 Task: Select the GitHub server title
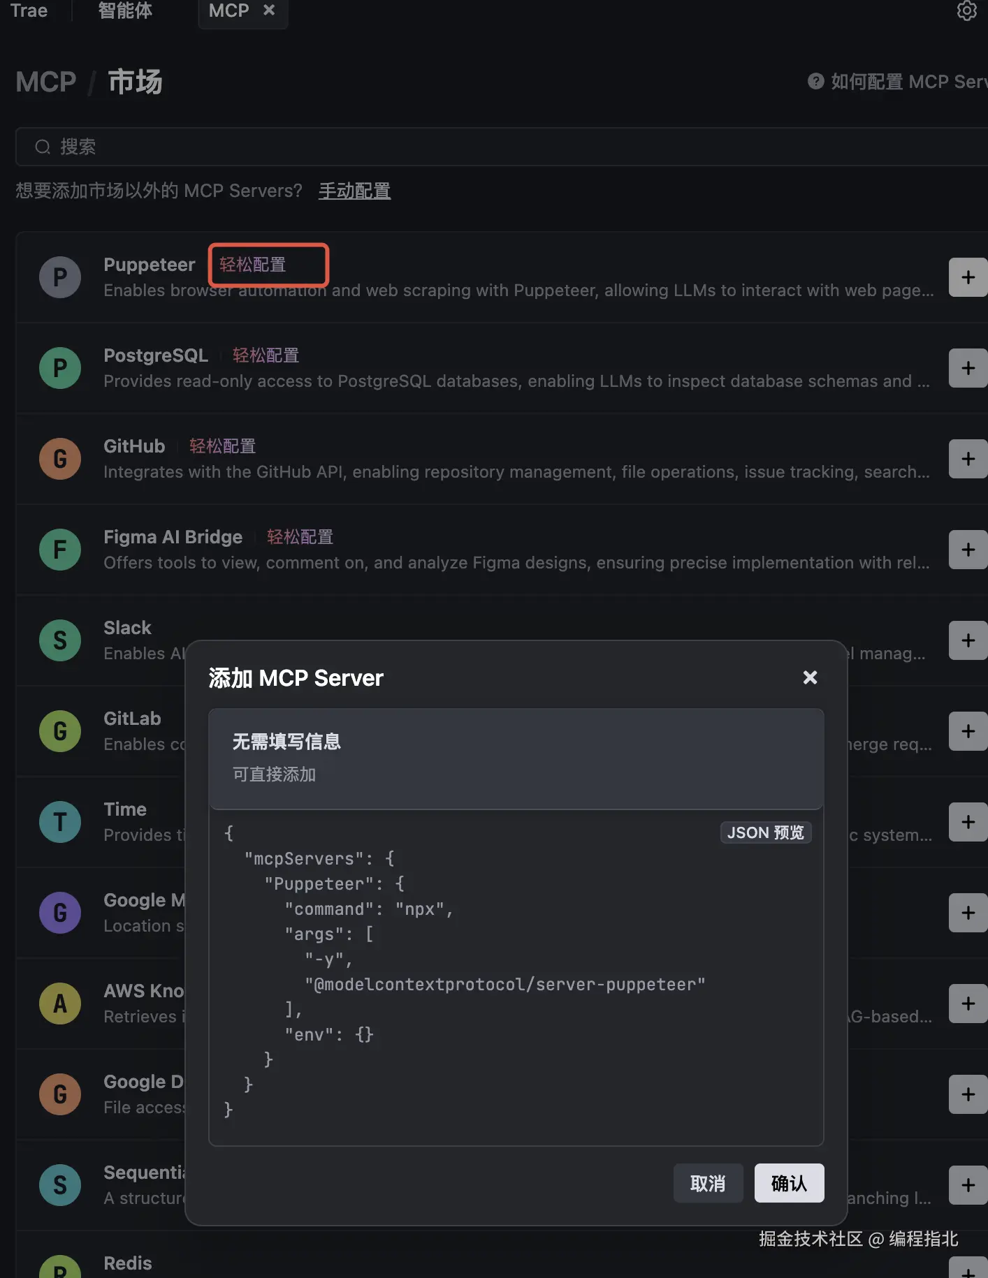(x=134, y=446)
